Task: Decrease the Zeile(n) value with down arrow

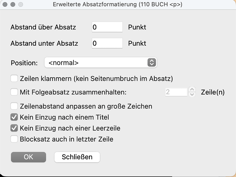Action: point(192,95)
